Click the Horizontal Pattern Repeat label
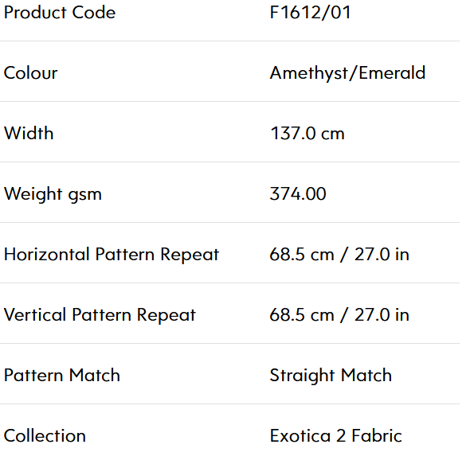This screenshot has height=456, width=470. [112, 255]
